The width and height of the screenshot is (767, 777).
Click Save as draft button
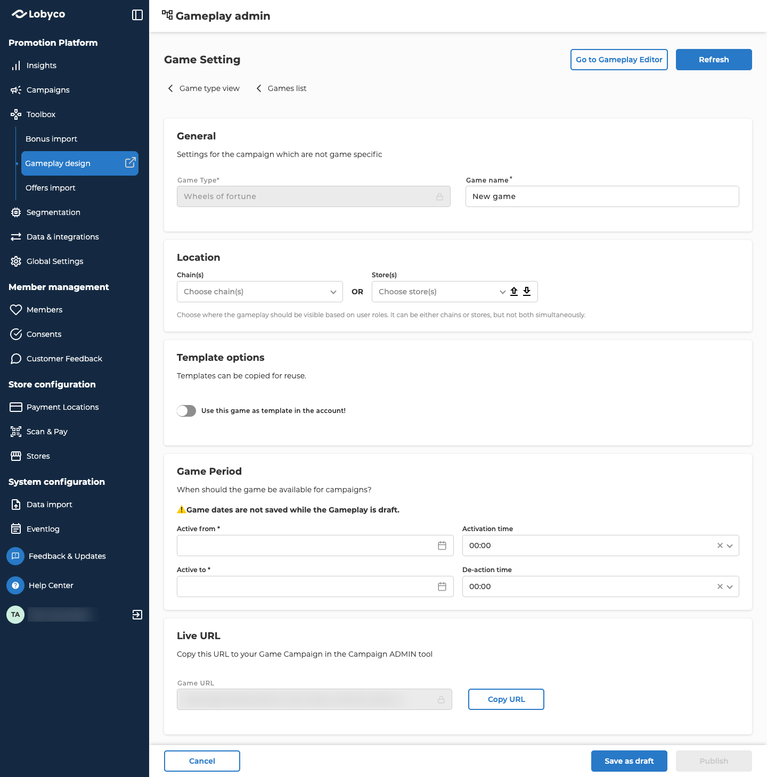pyautogui.click(x=629, y=761)
